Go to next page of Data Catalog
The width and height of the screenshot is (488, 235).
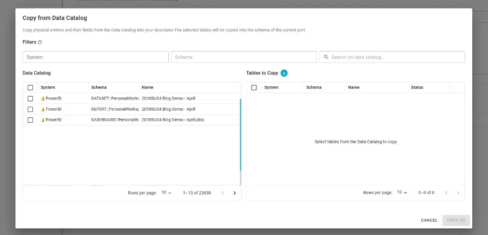[234, 193]
